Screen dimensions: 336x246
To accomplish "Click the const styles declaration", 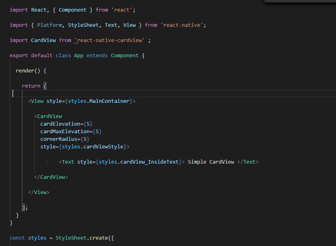I will coord(28,238).
